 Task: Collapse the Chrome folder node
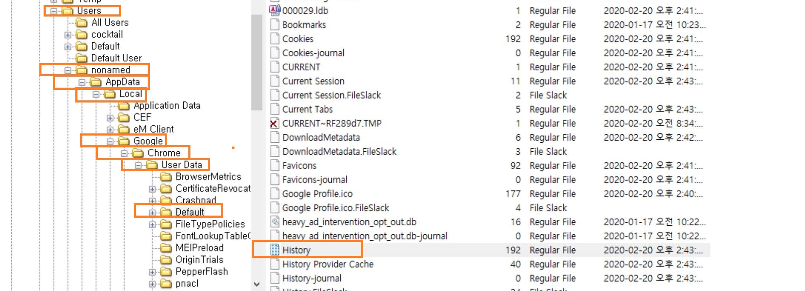click(x=124, y=153)
